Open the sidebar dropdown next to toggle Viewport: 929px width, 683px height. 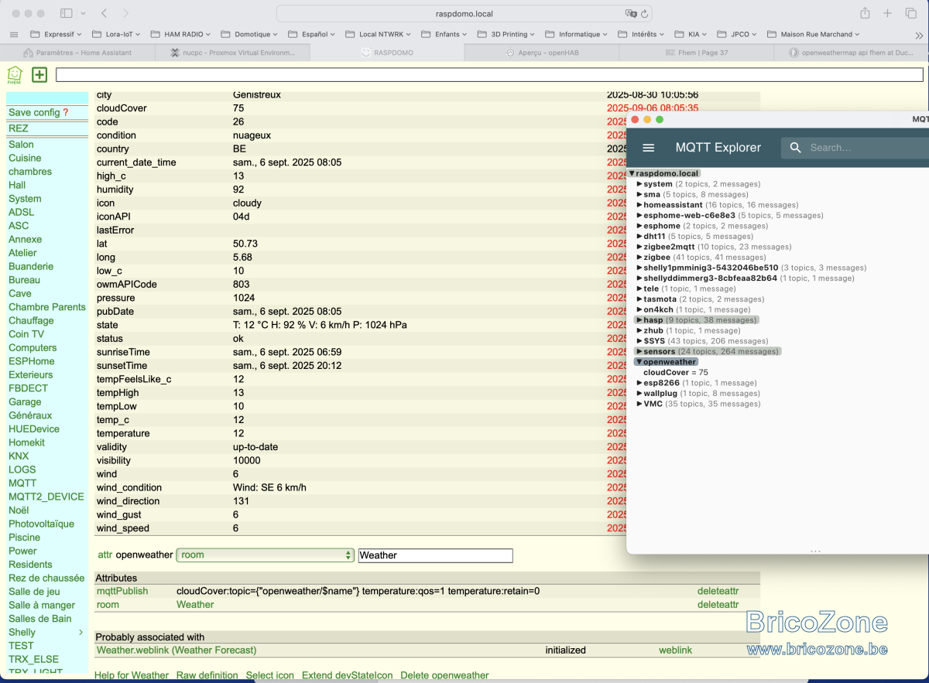point(83,13)
